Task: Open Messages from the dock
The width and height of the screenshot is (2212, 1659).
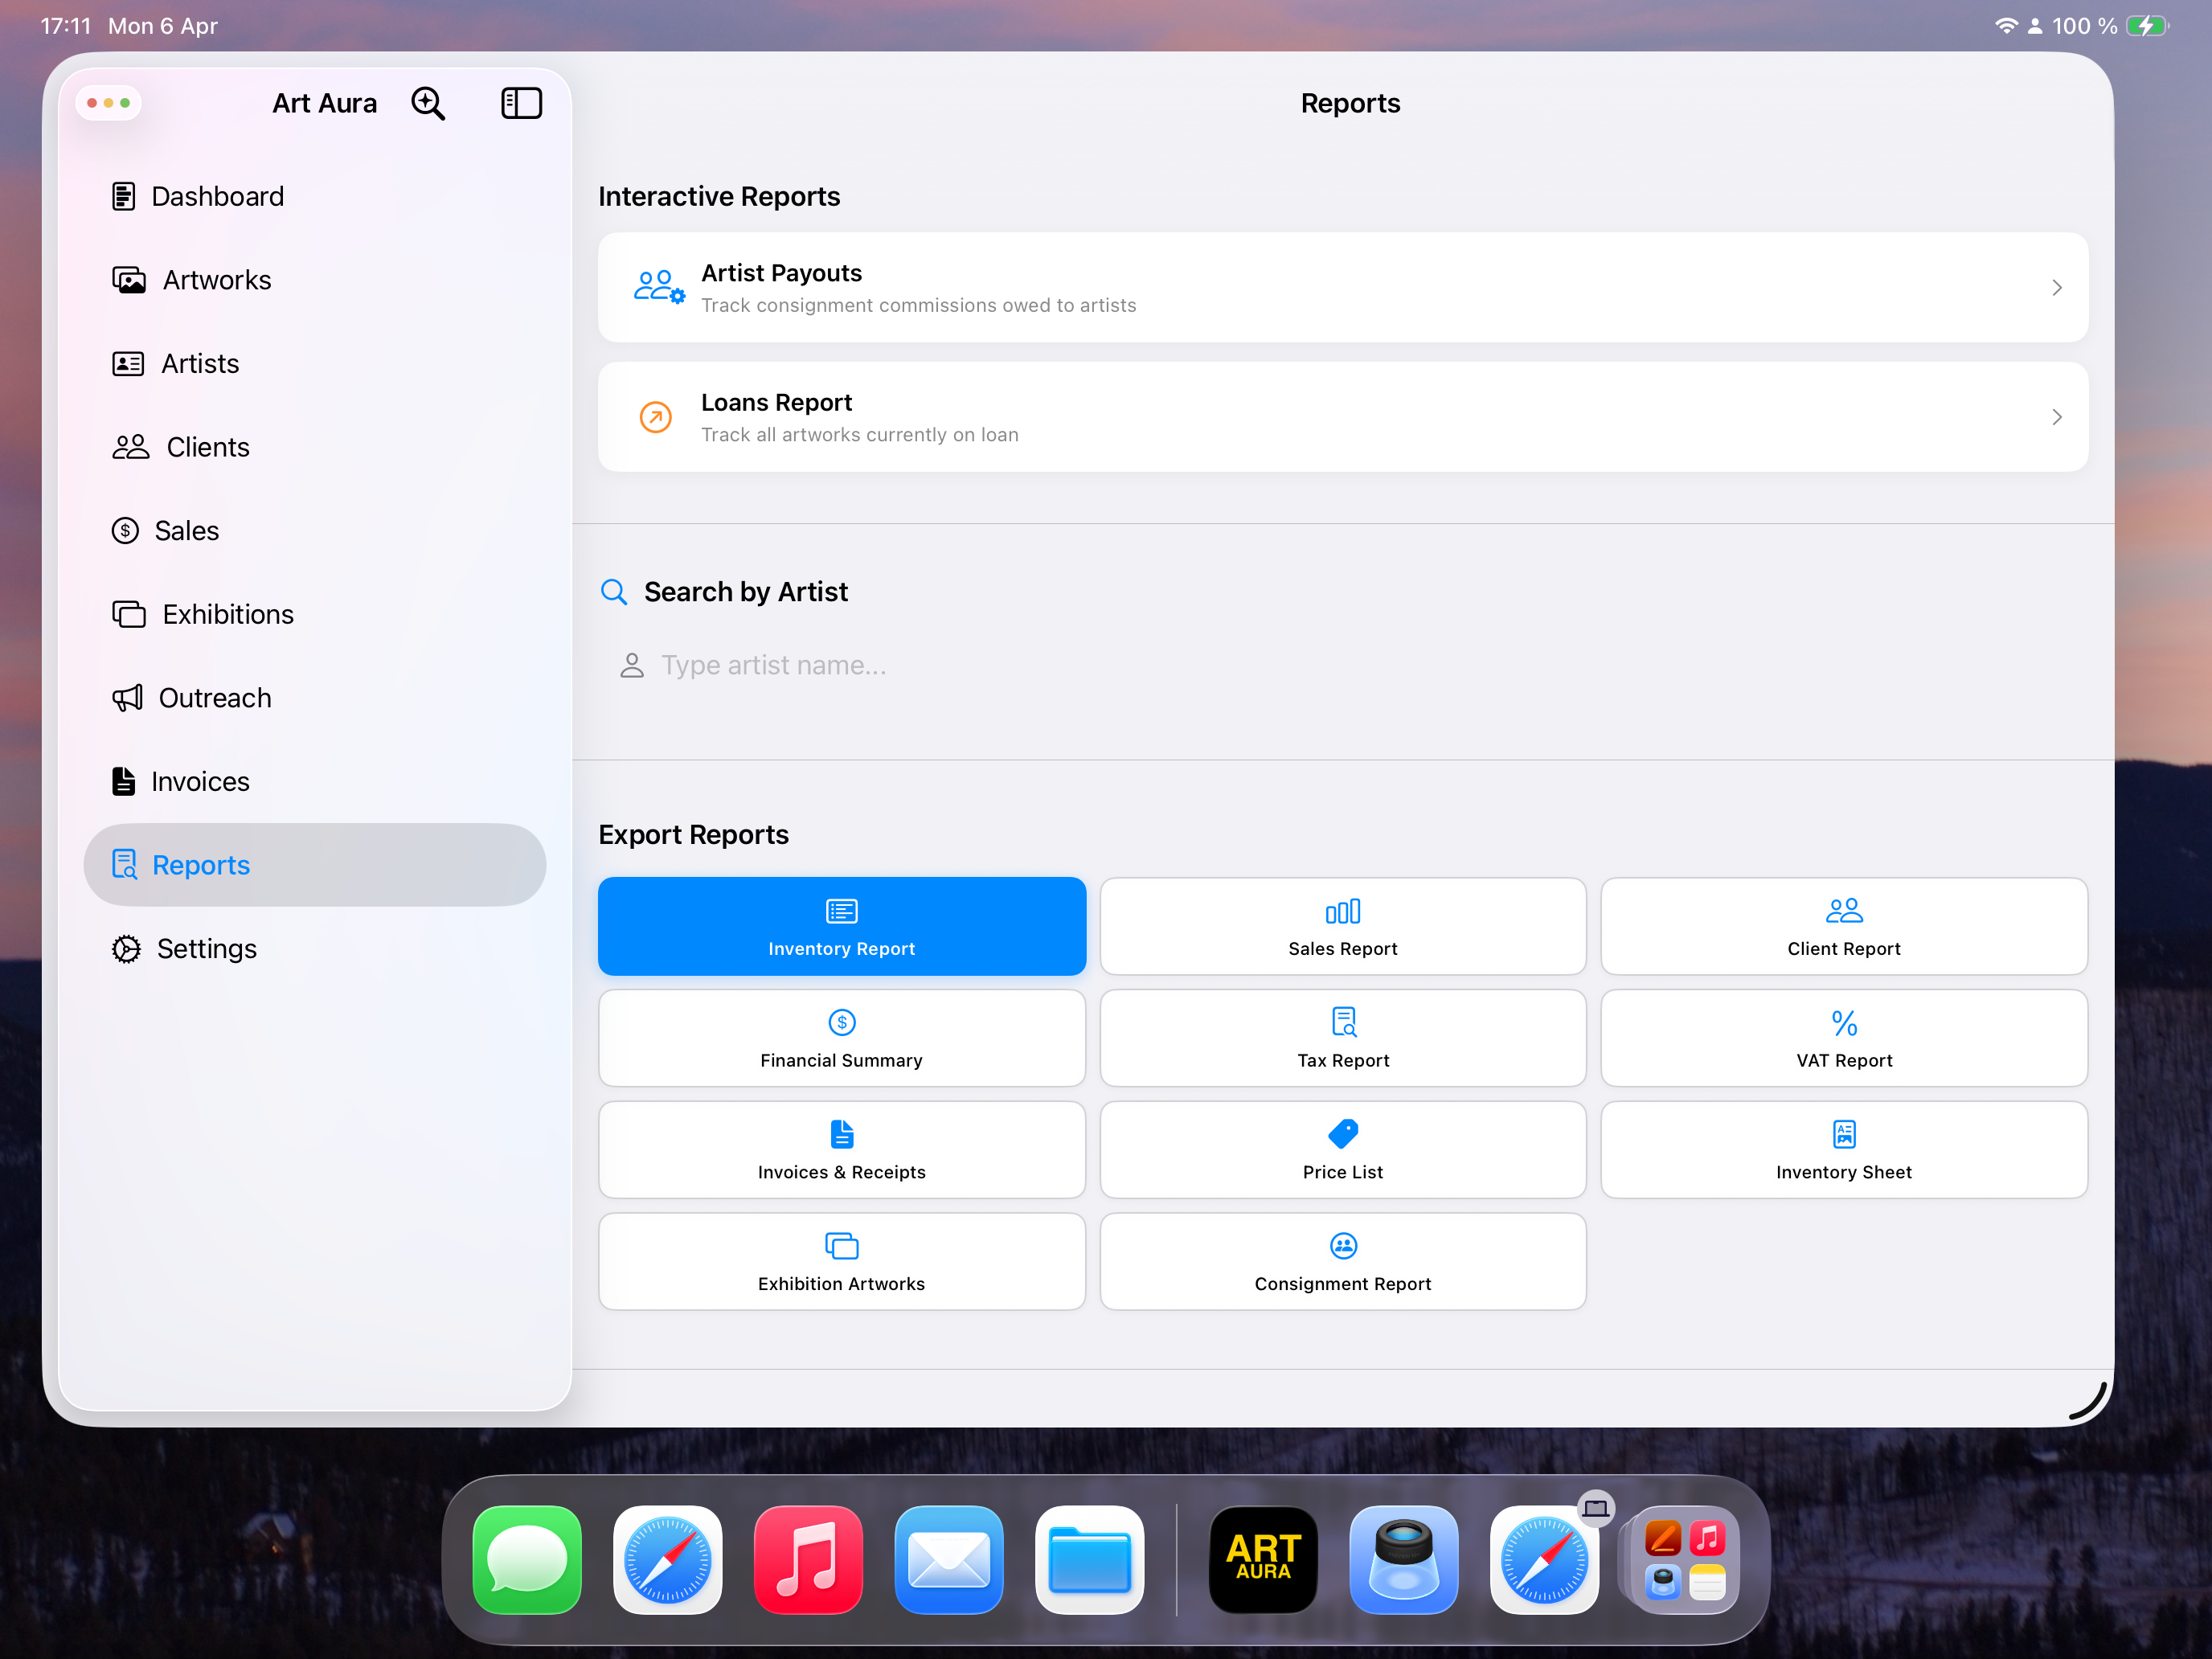Action: (x=527, y=1559)
